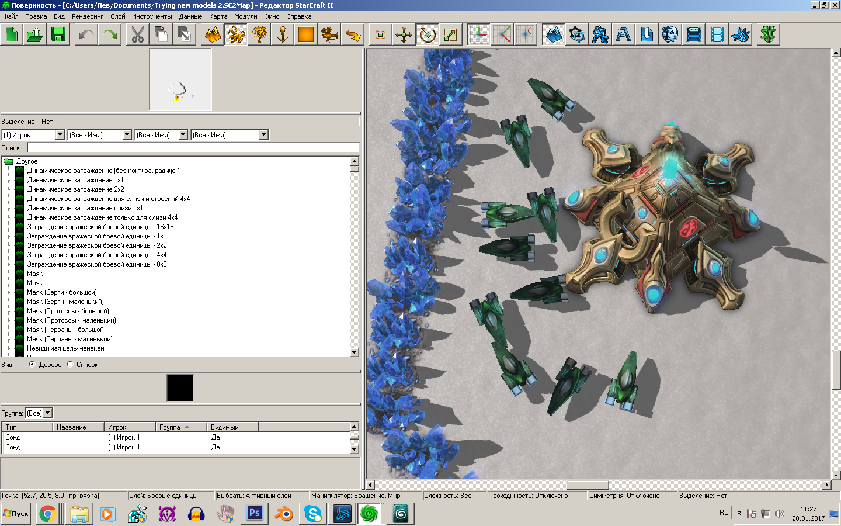Open the Terrain editor blue mountain module
Image resolution: width=841 pixels, height=526 pixels.
point(554,34)
